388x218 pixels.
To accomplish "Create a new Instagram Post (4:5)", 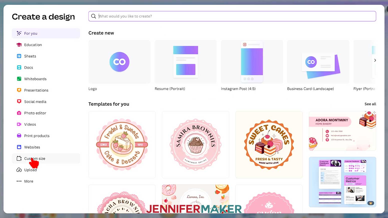I will click(x=252, y=62).
